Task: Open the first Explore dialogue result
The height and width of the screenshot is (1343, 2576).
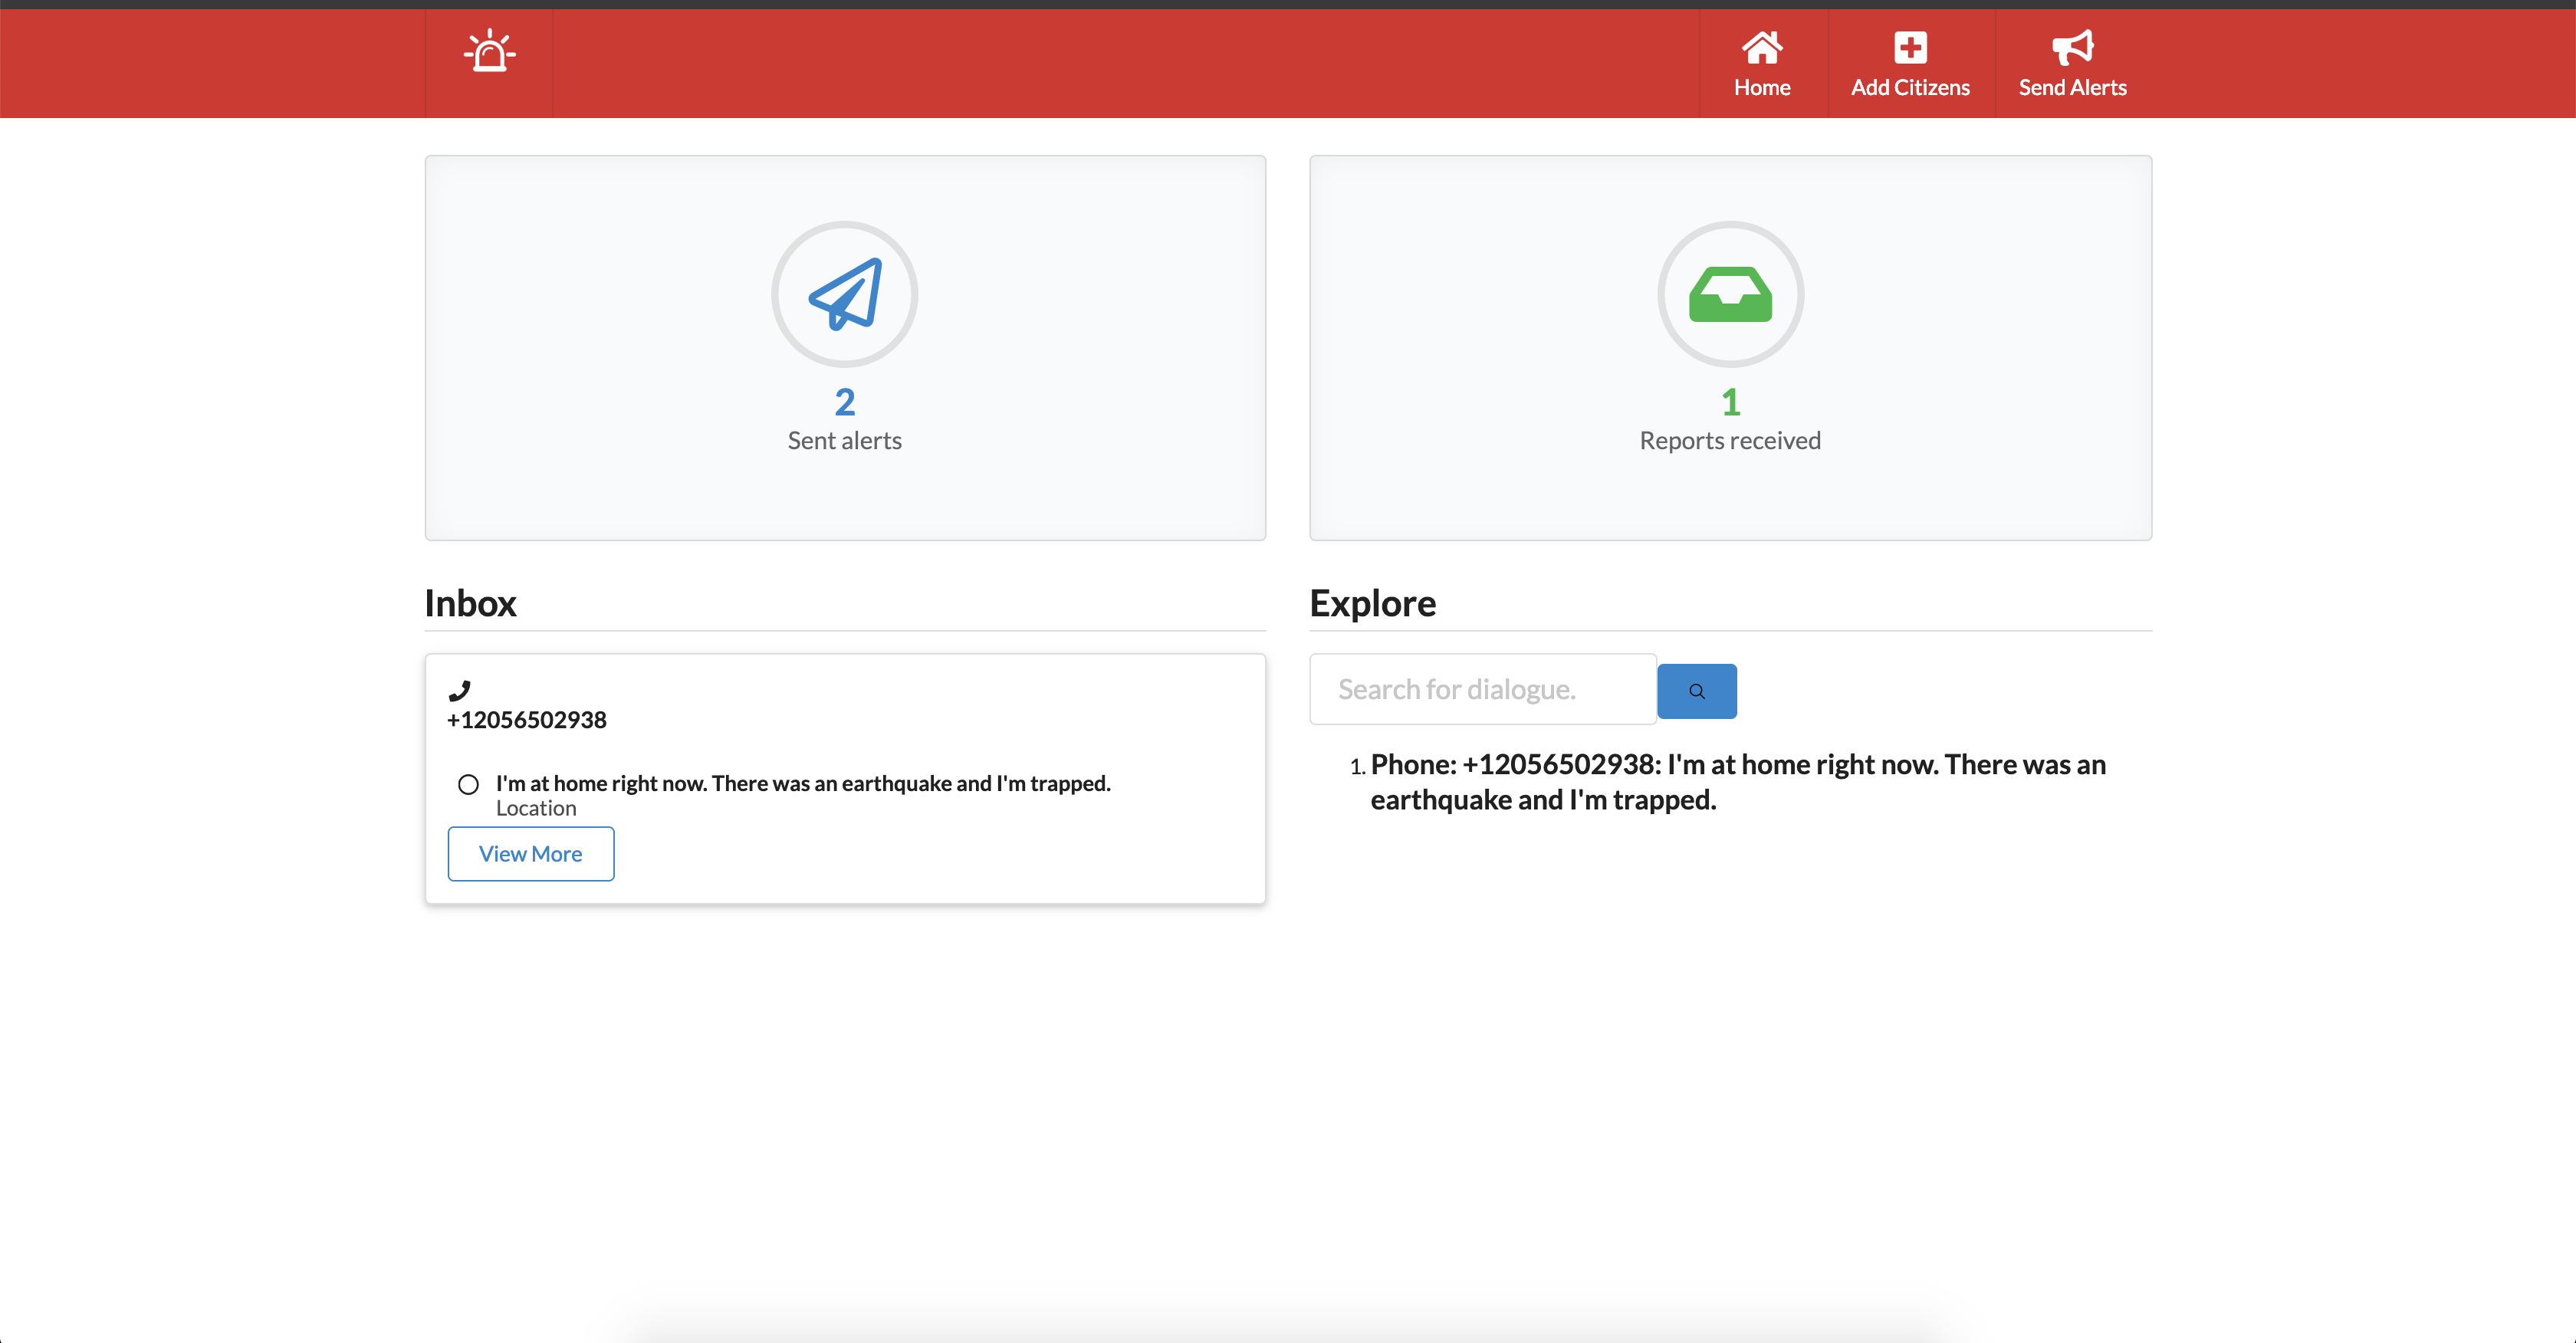Action: point(1737,782)
